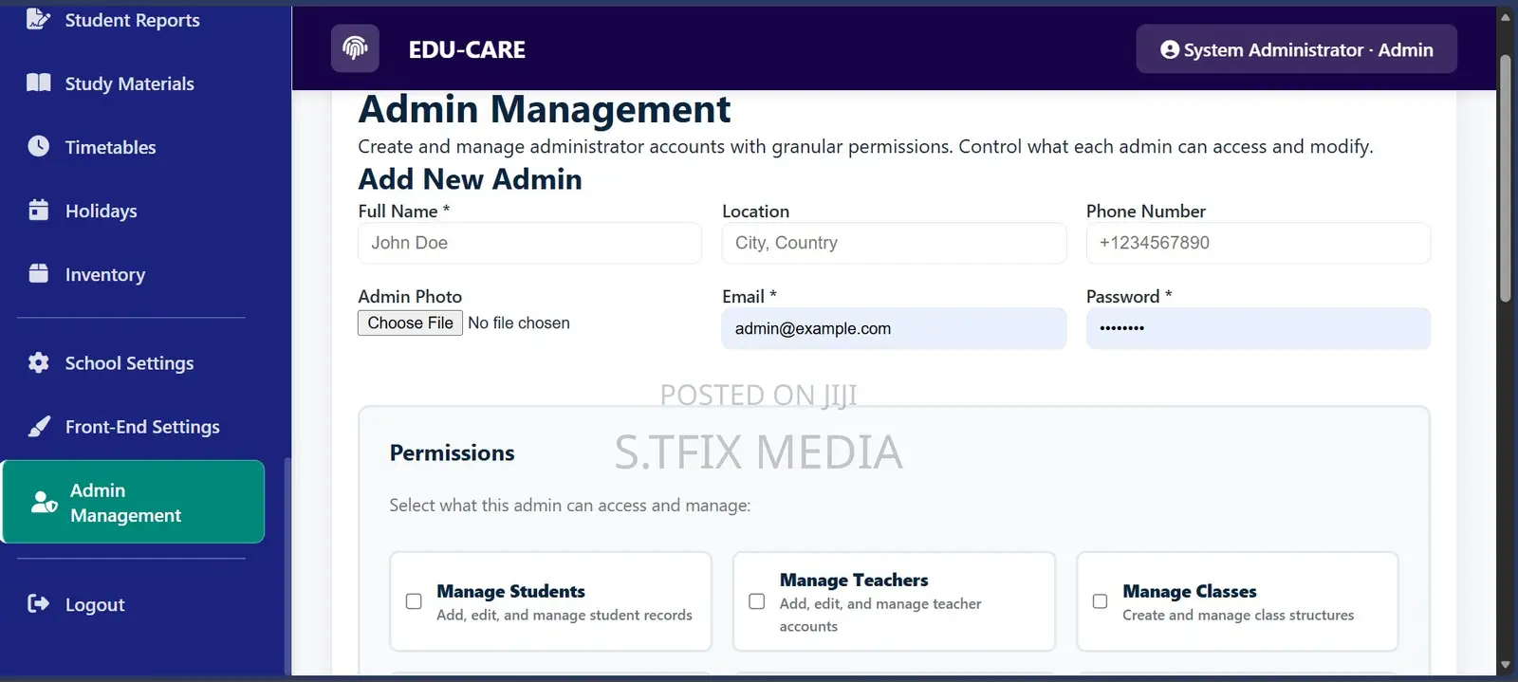
Task: Click the Student Reports sidebar icon
Action: coord(38,19)
